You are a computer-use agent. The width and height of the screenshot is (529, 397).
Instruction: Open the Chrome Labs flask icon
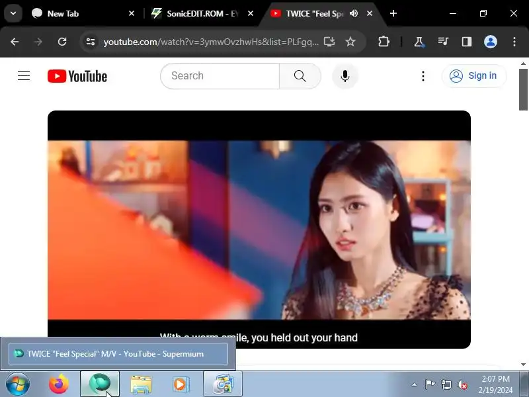419,42
